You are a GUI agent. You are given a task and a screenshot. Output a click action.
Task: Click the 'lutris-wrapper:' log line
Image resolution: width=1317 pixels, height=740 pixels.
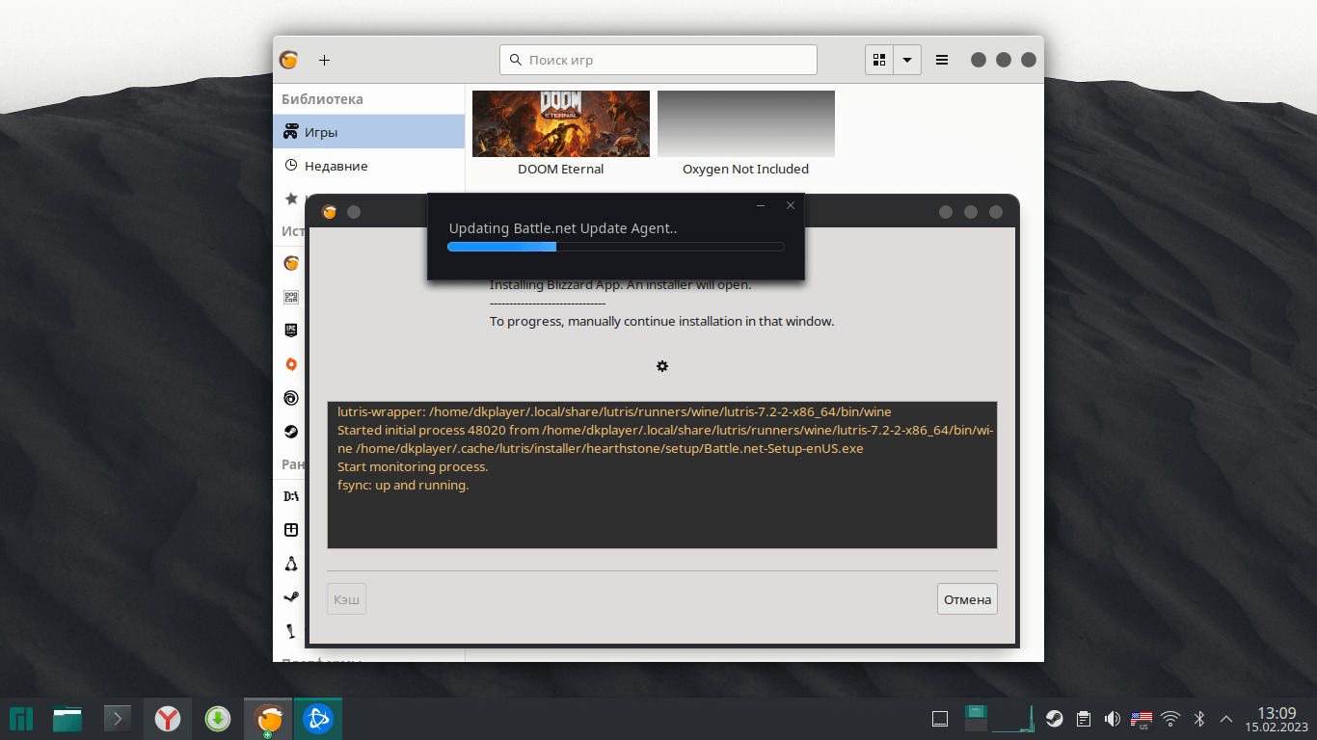point(614,412)
